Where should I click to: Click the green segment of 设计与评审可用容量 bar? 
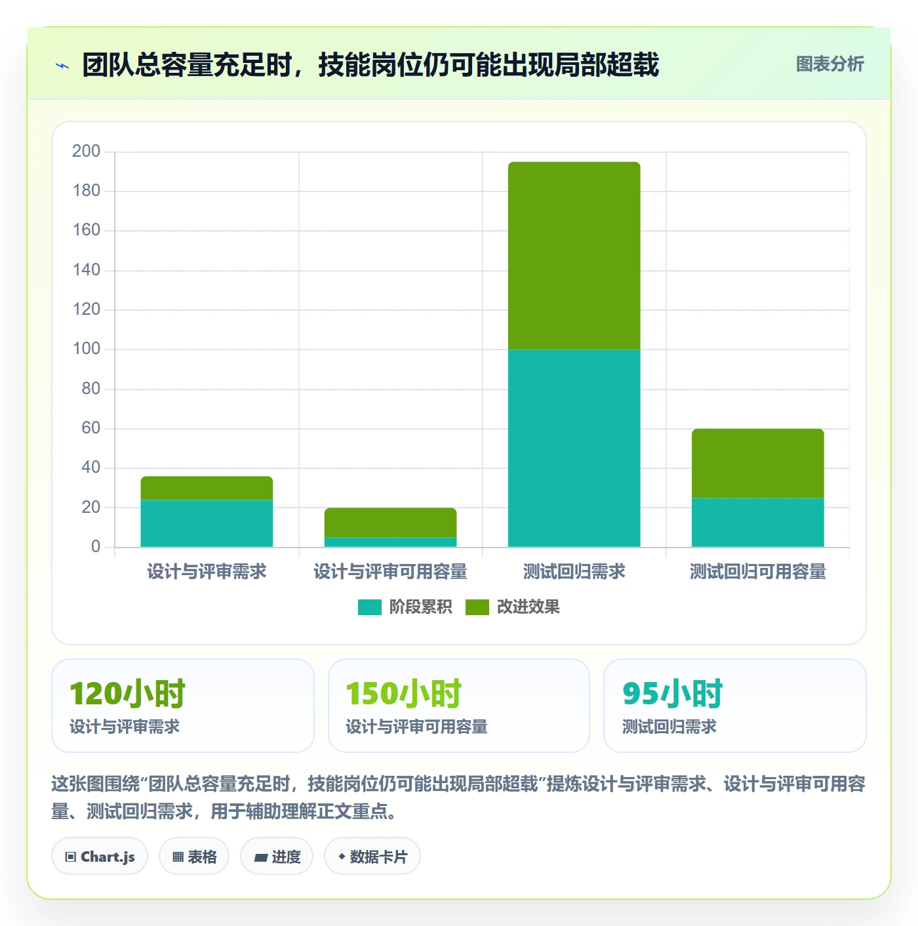[390, 523]
